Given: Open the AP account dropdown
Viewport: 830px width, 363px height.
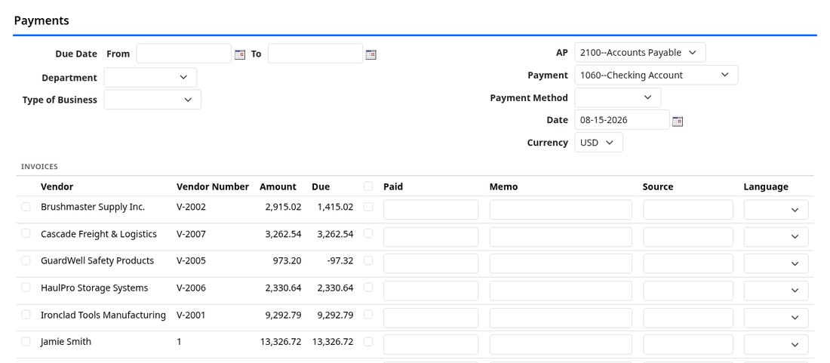Looking at the screenshot, I should click(x=640, y=52).
